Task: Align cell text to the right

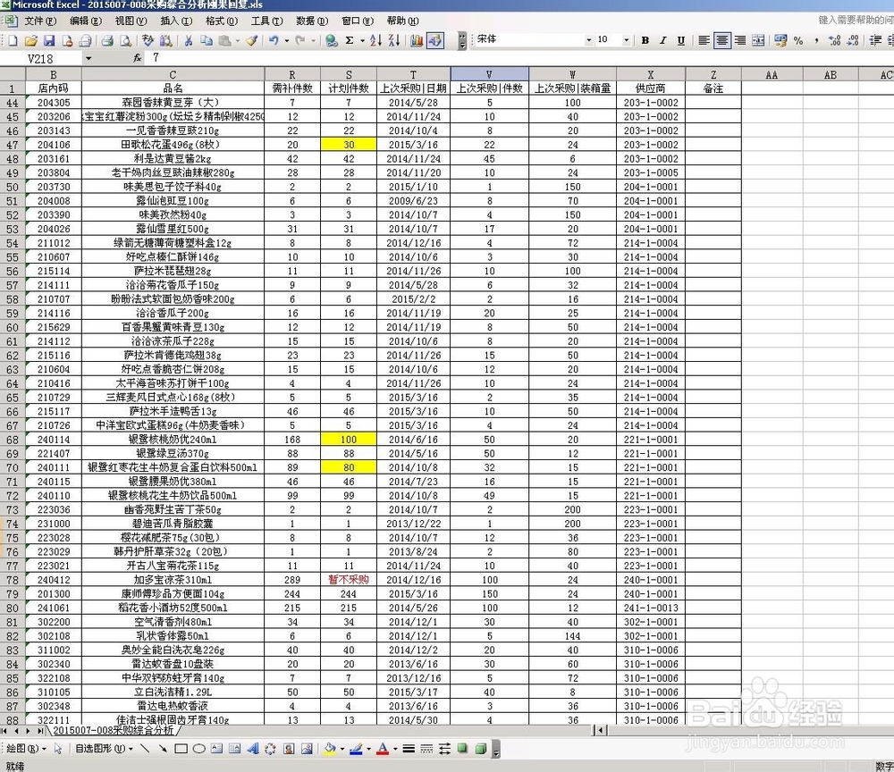Action: pos(740,40)
